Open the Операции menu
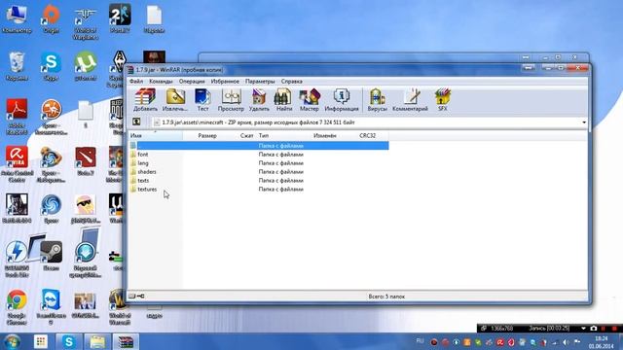Viewport: 623px width, 350px height. (192, 81)
